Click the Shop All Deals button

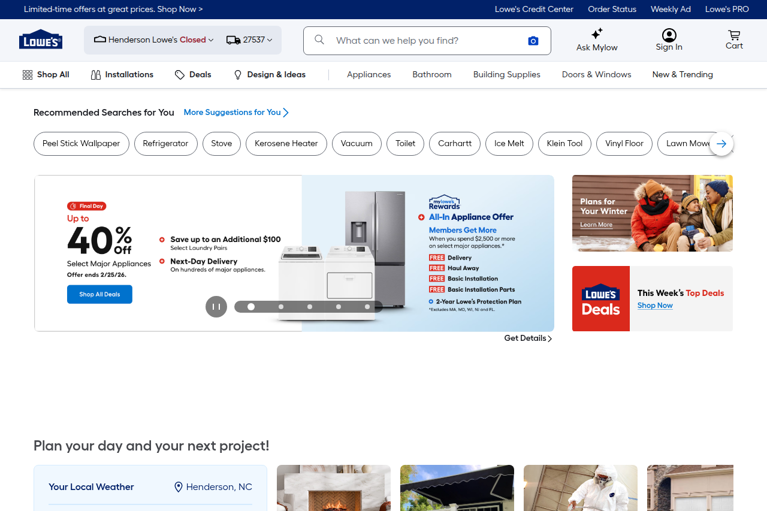point(99,294)
